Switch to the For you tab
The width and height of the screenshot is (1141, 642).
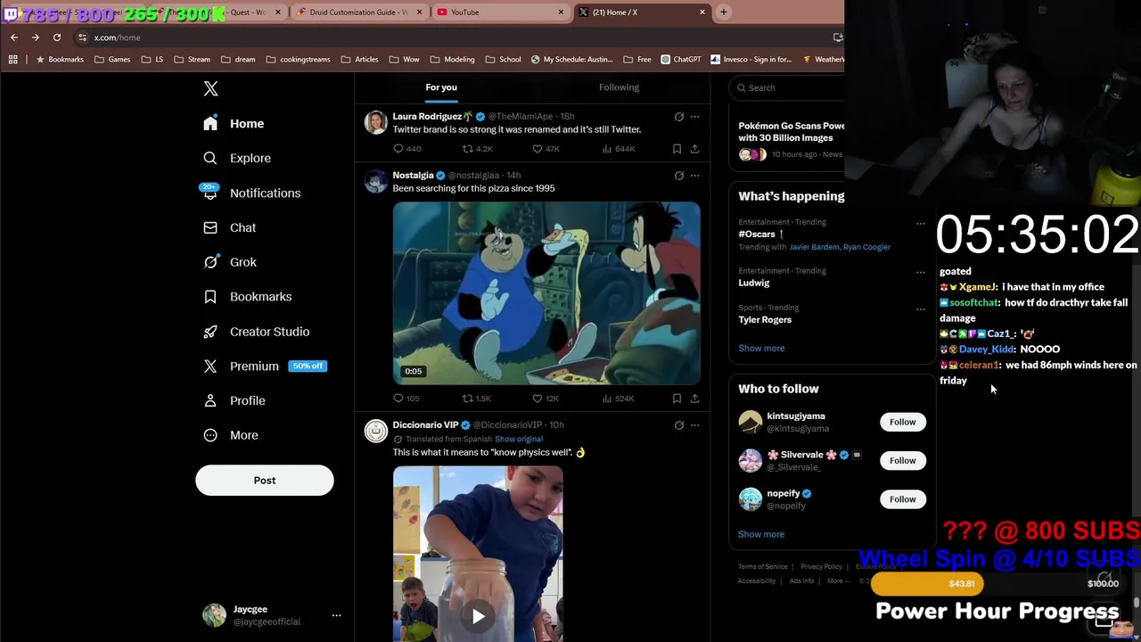click(441, 87)
